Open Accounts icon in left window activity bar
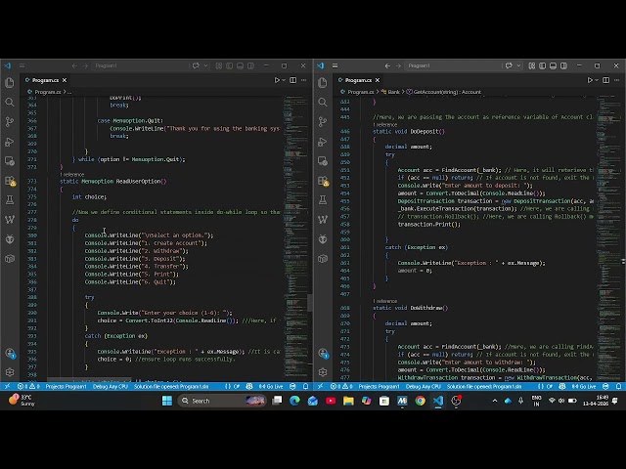 click(x=10, y=353)
